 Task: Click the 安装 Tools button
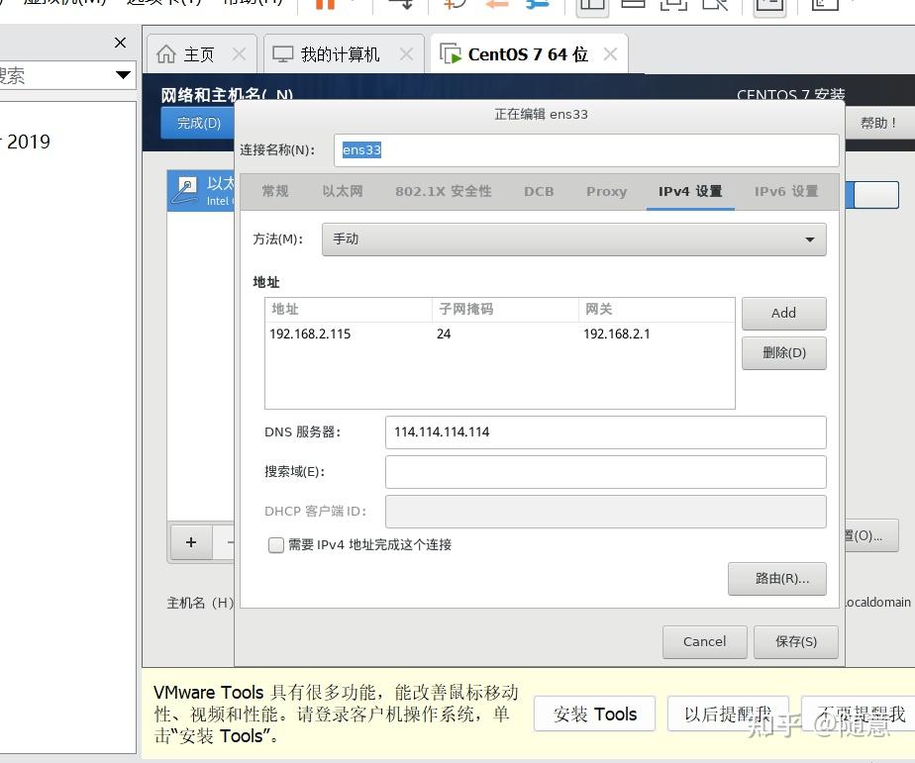[594, 714]
